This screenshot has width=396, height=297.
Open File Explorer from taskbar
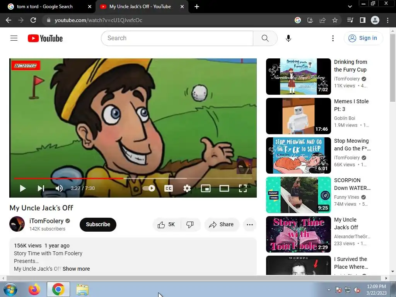pyautogui.click(x=82, y=289)
